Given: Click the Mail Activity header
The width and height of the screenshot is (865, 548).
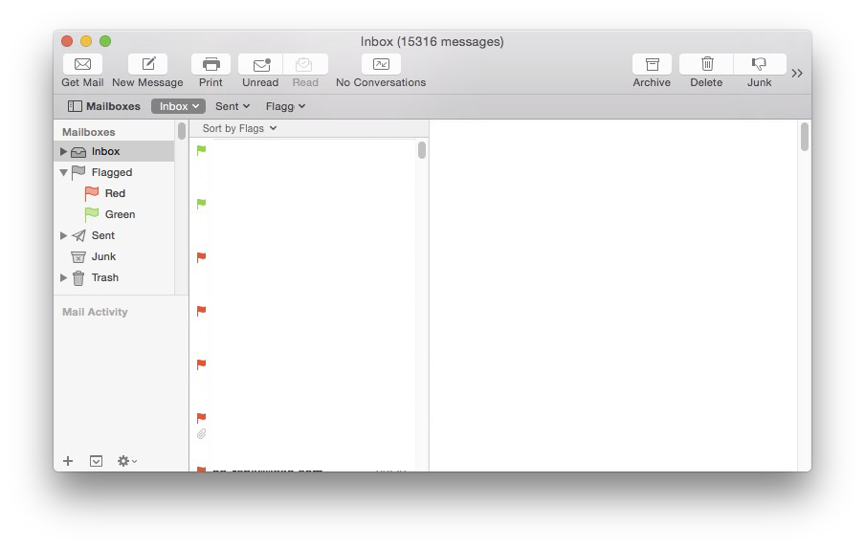Looking at the screenshot, I should 95,312.
